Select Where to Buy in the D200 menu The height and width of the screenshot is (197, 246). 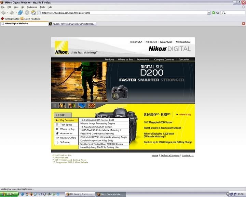coord(66,129)
